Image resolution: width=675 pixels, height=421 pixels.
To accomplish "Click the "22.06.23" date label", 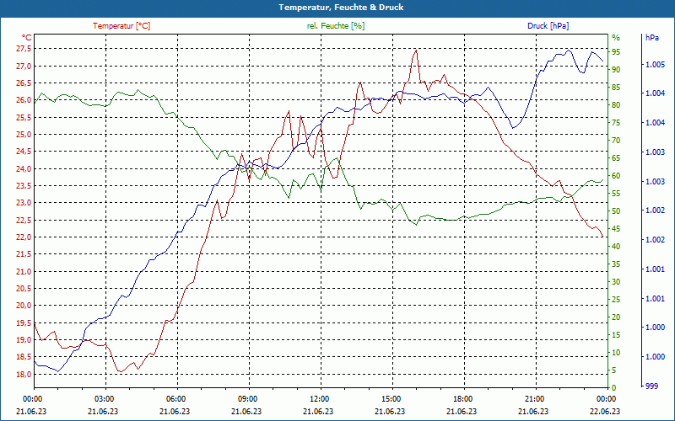I will 605,411.
